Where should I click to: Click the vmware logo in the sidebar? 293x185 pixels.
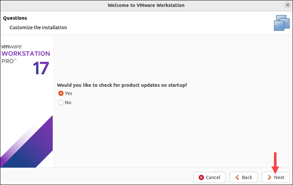point(12,47)
